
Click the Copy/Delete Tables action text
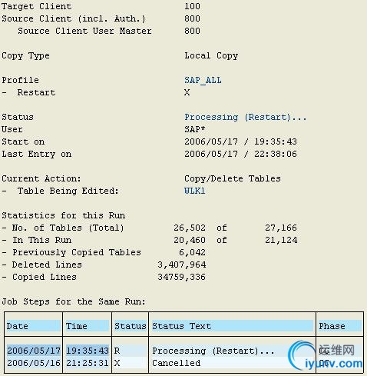pos(233,178)
